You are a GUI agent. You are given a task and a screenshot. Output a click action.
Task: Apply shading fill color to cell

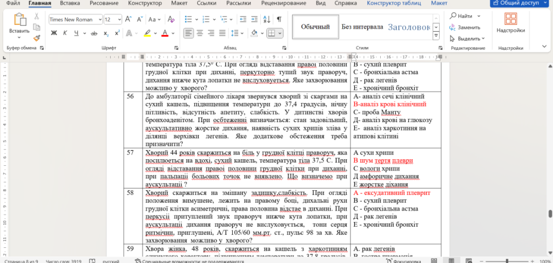click(x=254, y=33)
